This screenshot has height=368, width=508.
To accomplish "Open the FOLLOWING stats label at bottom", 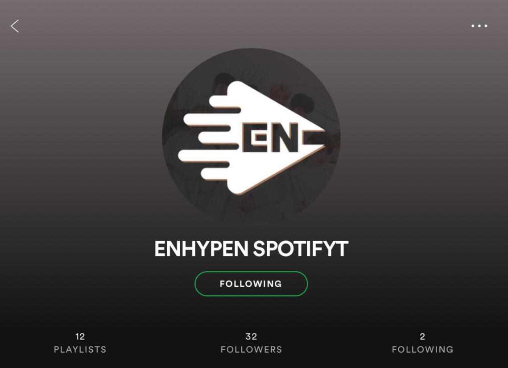I will click(422, 350).
